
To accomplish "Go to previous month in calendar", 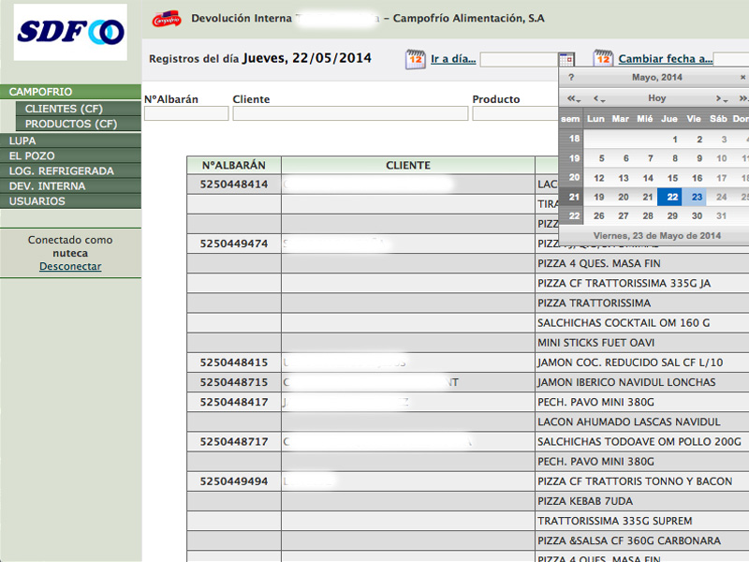I will point(599,98).
